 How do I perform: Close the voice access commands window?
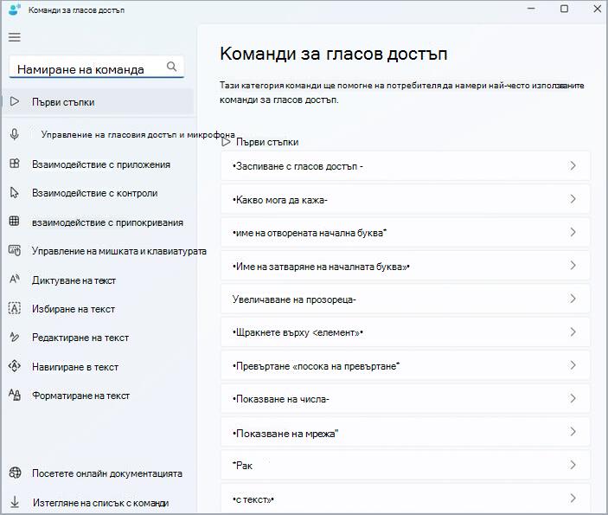[x=597, y=9]
